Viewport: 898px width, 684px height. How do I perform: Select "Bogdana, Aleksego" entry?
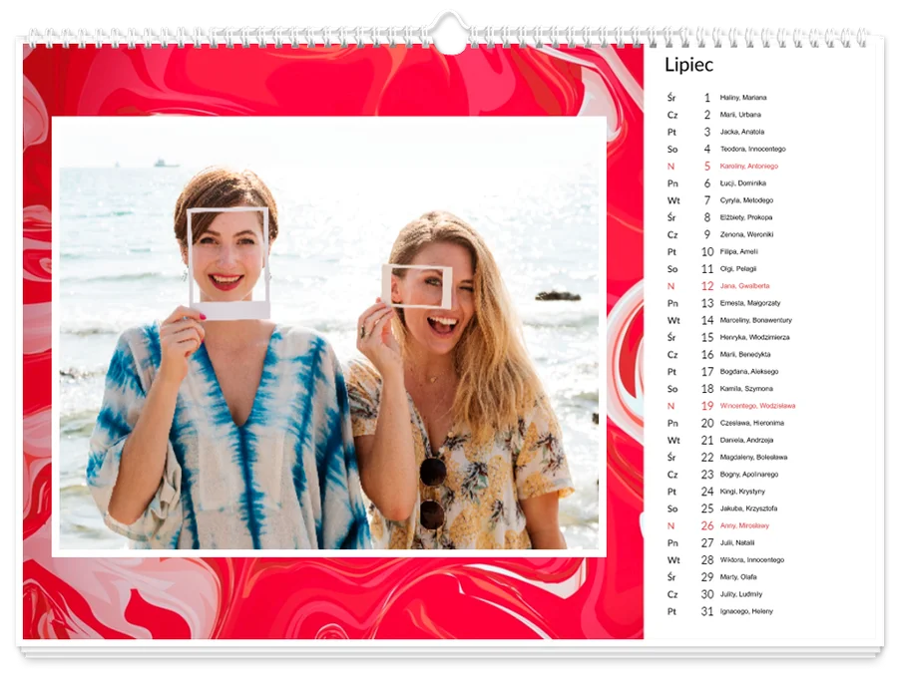pyautogui.click(x=748, y=372)
